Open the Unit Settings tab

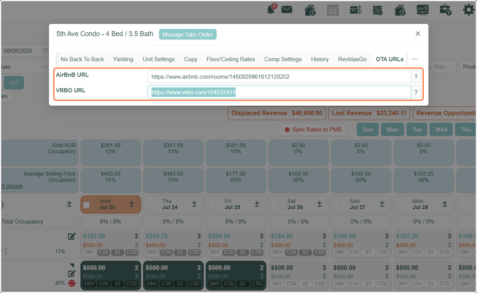coord(159,59)
